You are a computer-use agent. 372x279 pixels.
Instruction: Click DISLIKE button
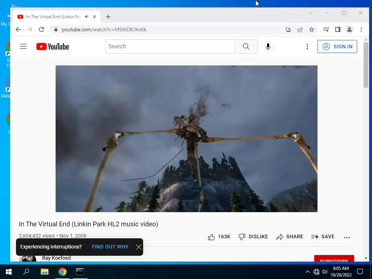pos(253,237)
